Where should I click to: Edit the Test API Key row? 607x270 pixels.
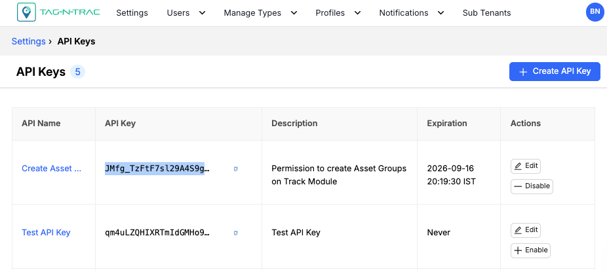point(526,230)
